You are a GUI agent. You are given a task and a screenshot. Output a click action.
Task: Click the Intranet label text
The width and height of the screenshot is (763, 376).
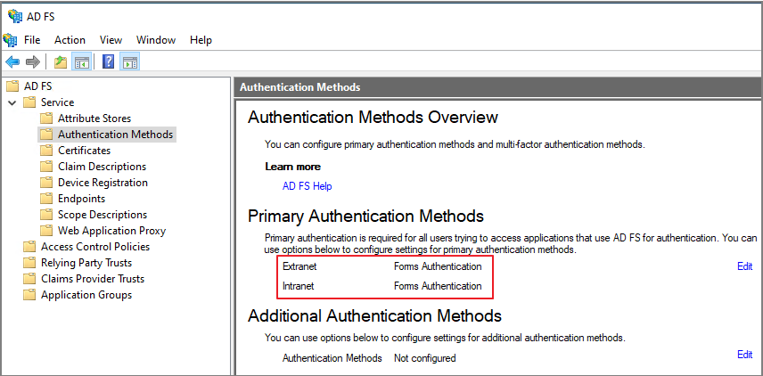[299, 286]
